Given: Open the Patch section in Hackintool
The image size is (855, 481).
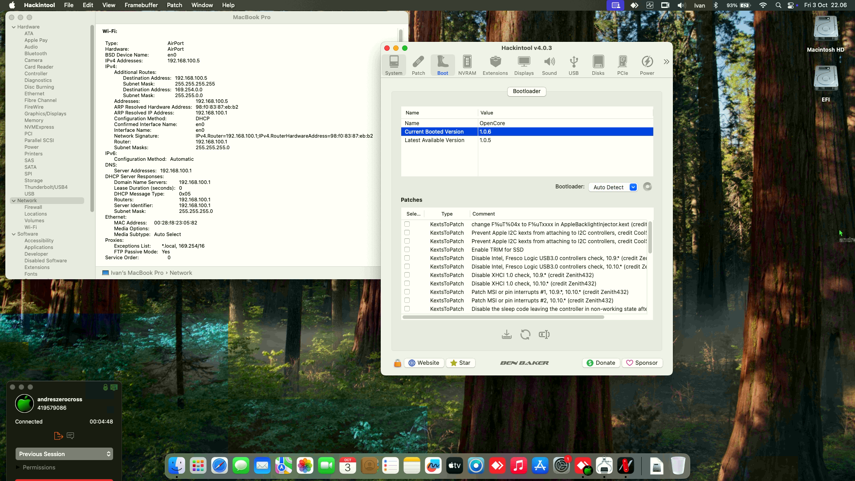Looking at the screenshot, I should pos(418,65).
